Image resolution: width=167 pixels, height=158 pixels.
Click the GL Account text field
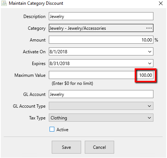(101, 94)
